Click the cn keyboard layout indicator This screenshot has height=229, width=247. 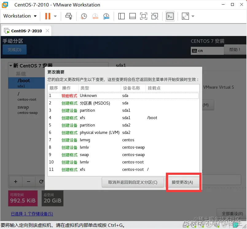tap(207, 51)
